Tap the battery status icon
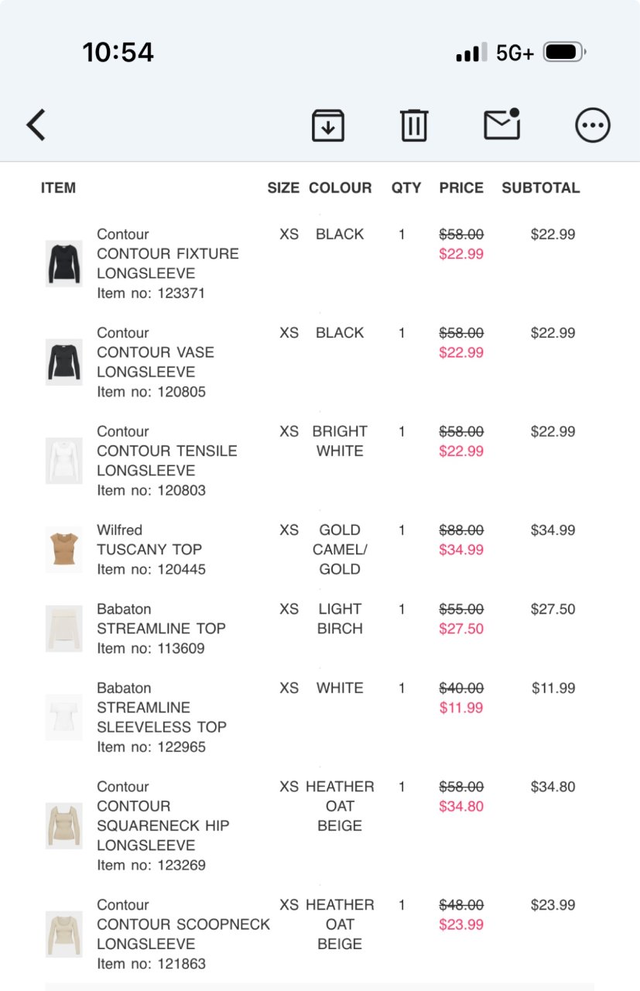Screen dimensions: 640x991 564,53
